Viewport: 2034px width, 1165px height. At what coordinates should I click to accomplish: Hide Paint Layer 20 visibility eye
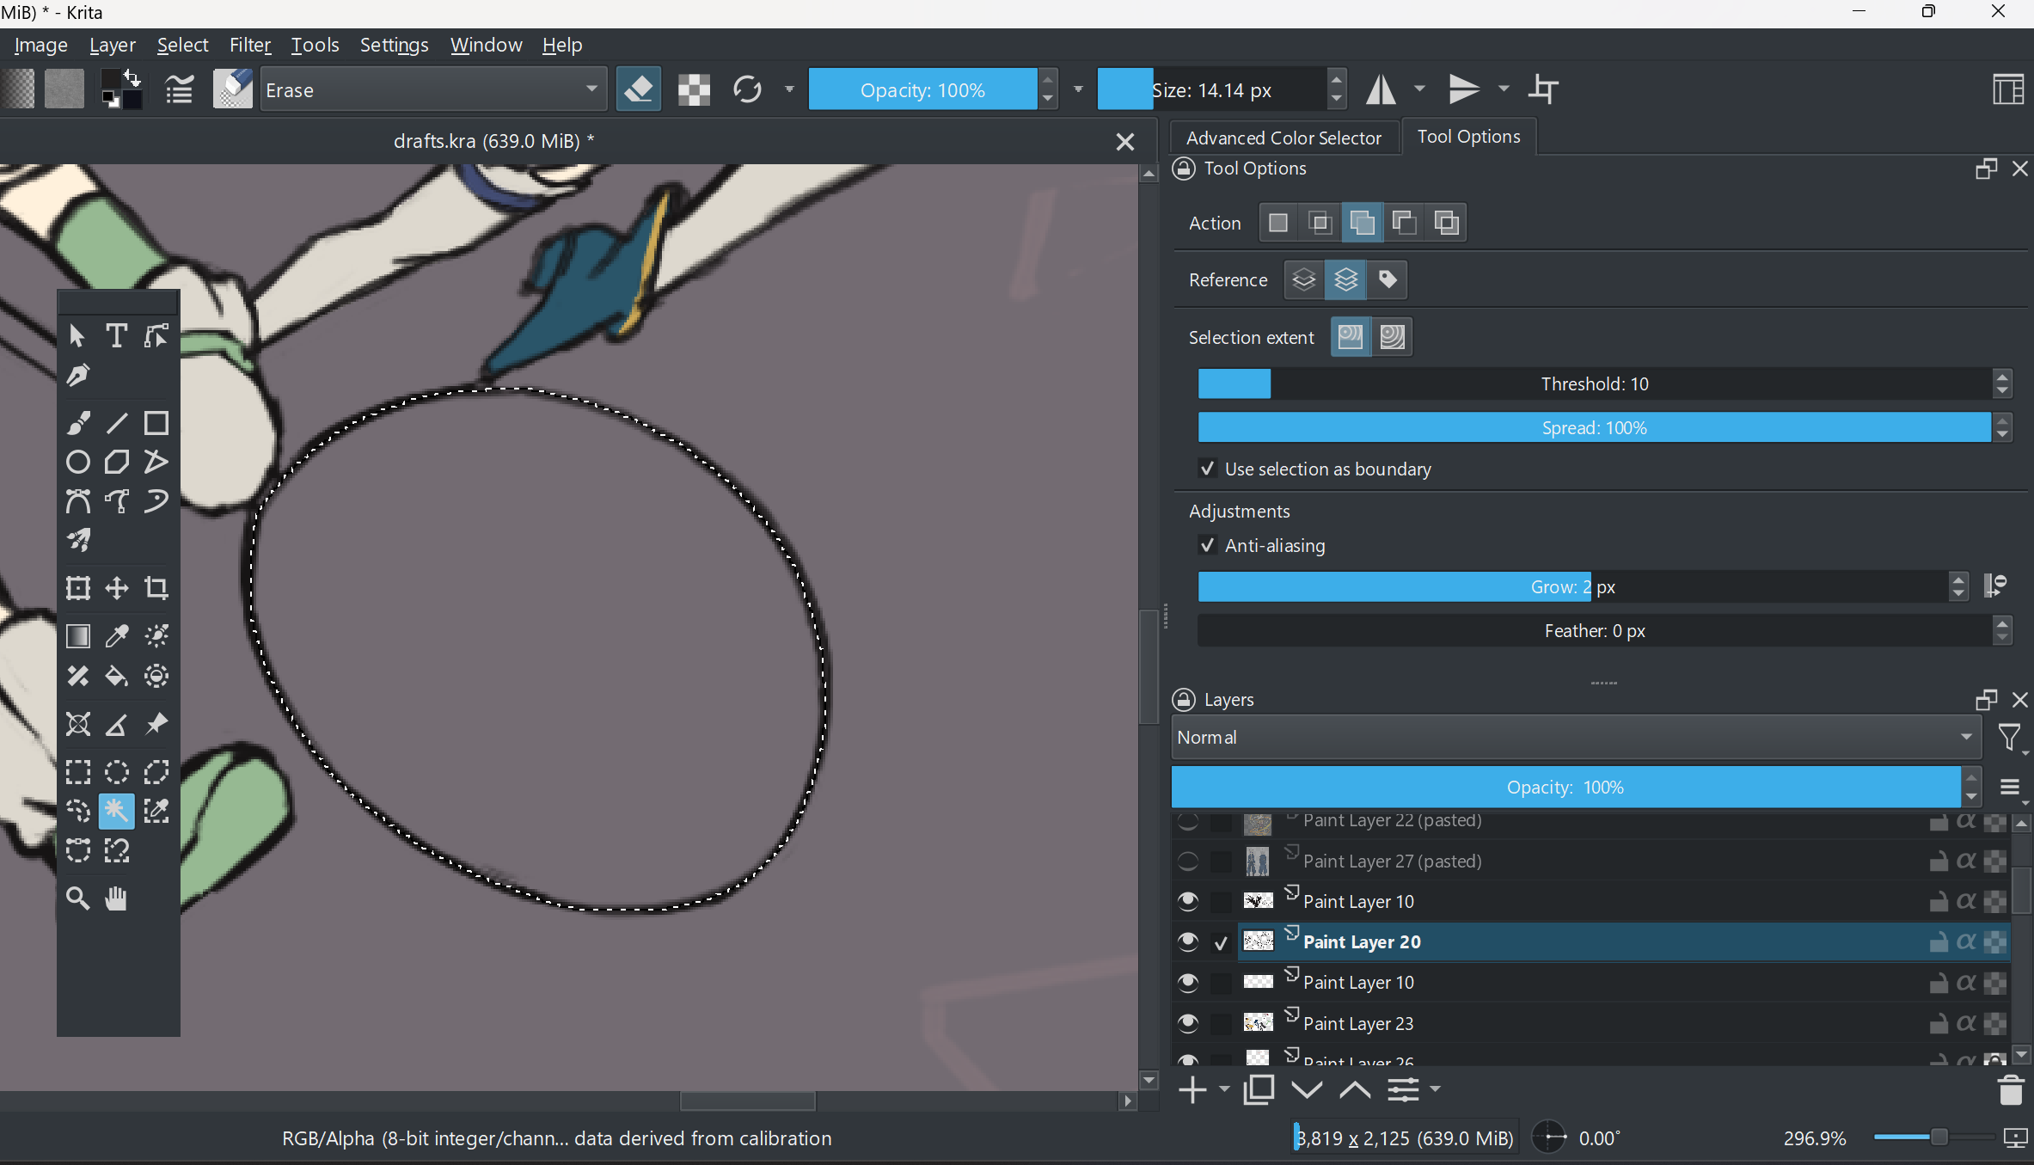[x=1188, y=942]
